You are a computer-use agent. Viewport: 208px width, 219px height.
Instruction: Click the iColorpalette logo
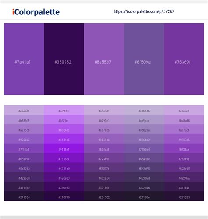(x=36, y=12)
